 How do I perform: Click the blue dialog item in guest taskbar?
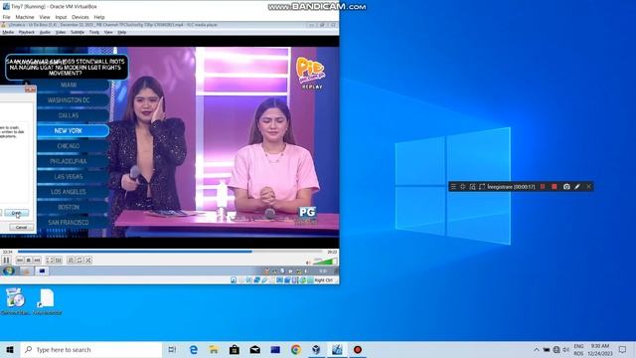[42, 271]
